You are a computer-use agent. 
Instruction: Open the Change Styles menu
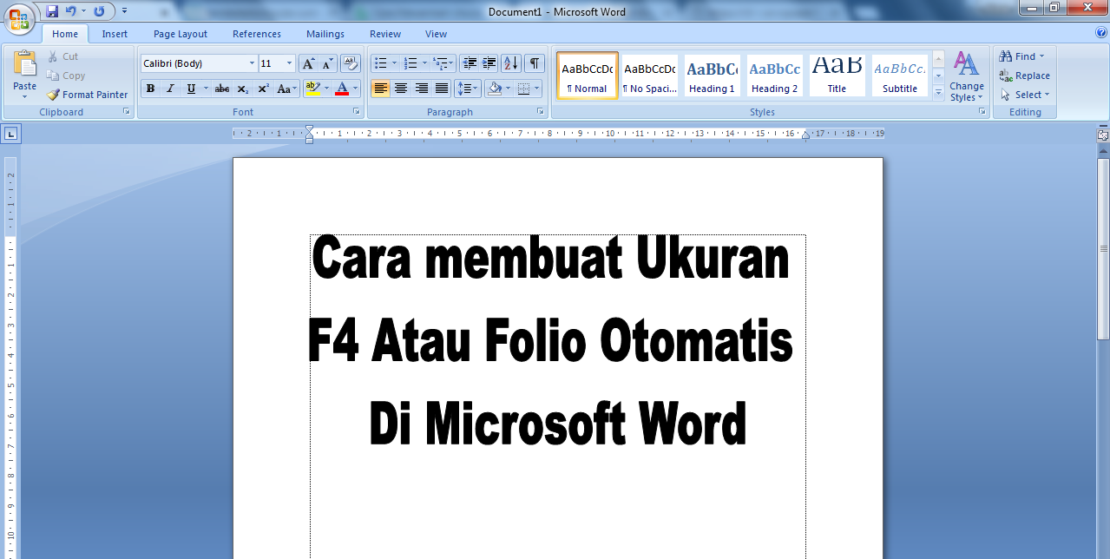coord(967,76)
